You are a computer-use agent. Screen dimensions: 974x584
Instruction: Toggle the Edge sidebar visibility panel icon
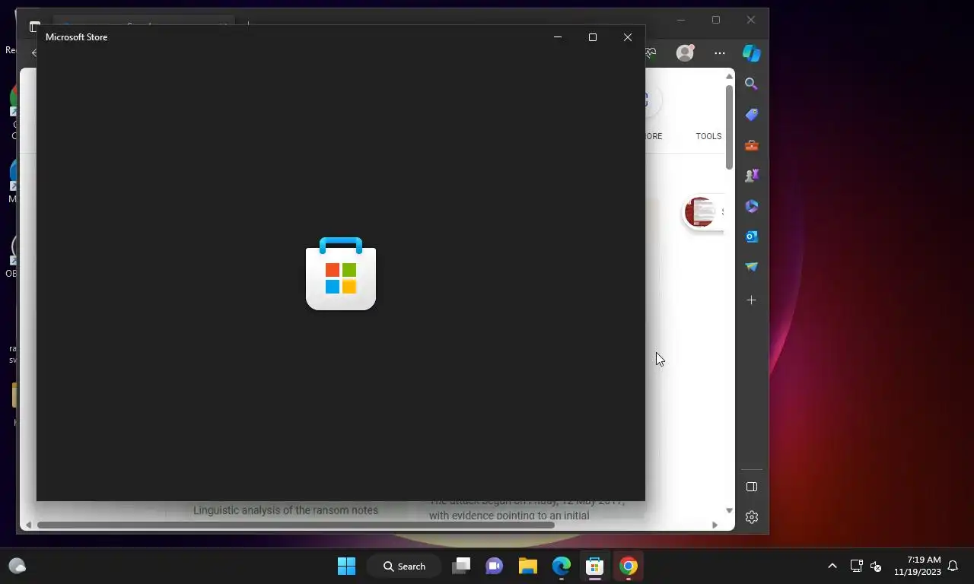pyautogui.click(x=751, y=487)
